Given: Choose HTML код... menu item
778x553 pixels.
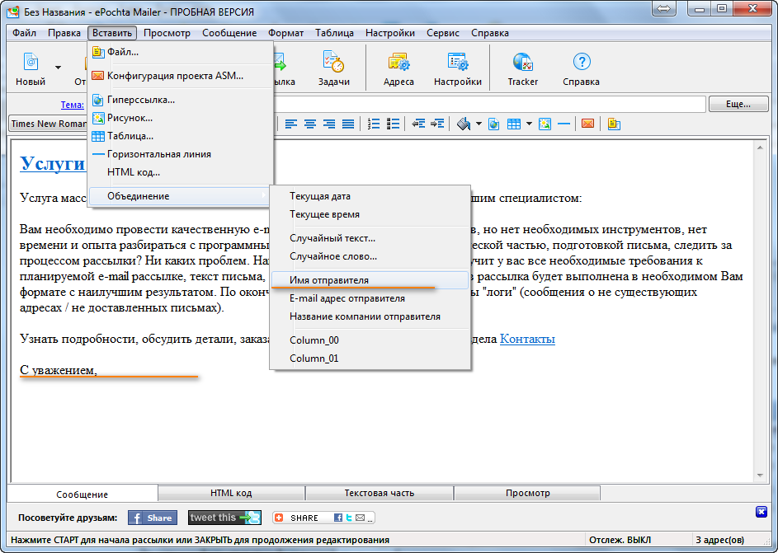Looking at the screenshot, I should (181, 172).
